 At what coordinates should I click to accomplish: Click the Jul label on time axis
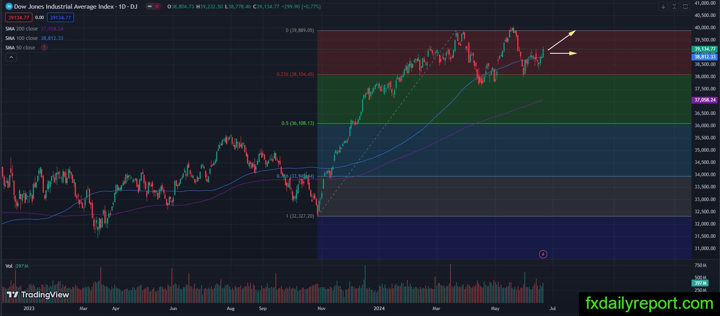click(x=553, y=308)
